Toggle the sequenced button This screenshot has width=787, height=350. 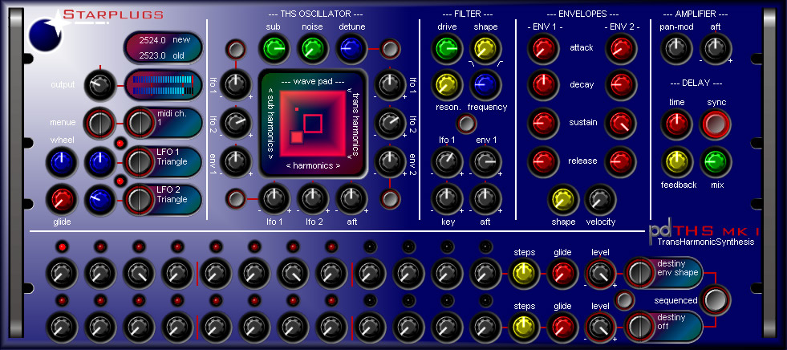(x=716, y=300)
